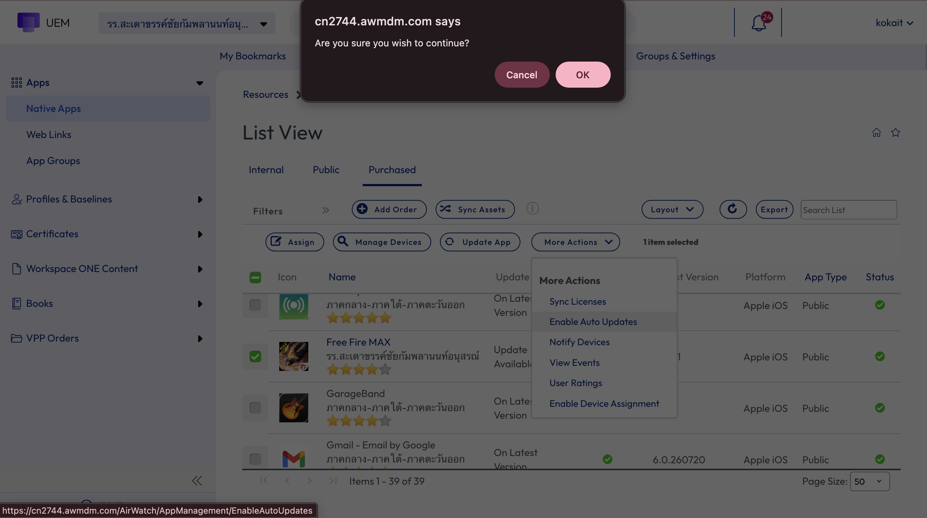The height and width of the screenshot is (518, 927).
Task: Cancel the confirmation dialog
Action: (x=522, y=75)
